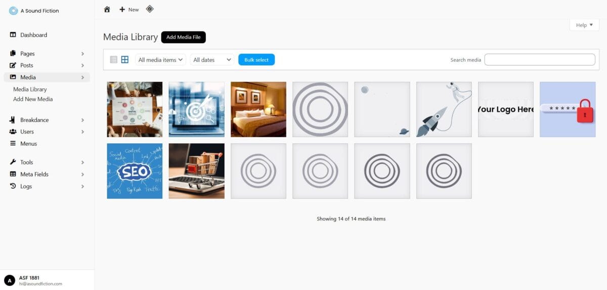Expand the Help dropdown
This screenshot has height=290, width=607.
pos(584,25)
